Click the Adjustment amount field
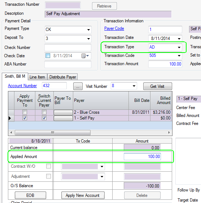This screenshot has width=201, height=203. click(142, 177)
